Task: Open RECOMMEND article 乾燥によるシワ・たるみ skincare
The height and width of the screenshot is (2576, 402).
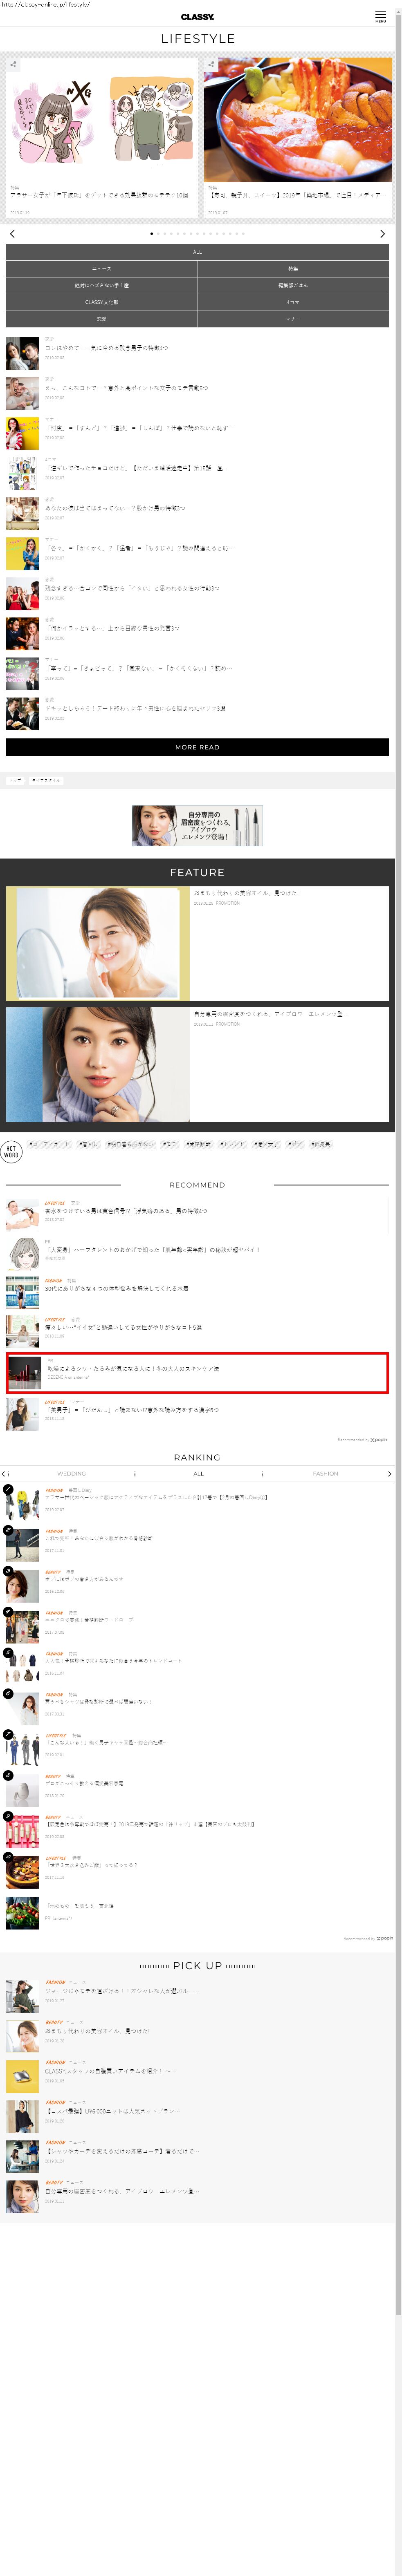Action: tap(197, 1373)
